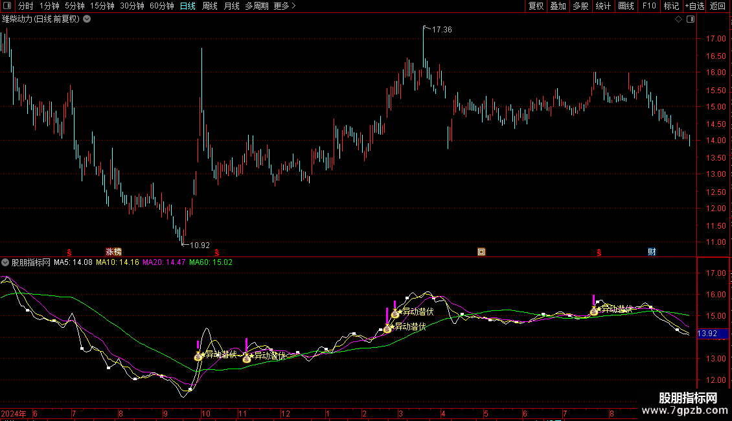Switch to 30分钟 period

[132, 6]
